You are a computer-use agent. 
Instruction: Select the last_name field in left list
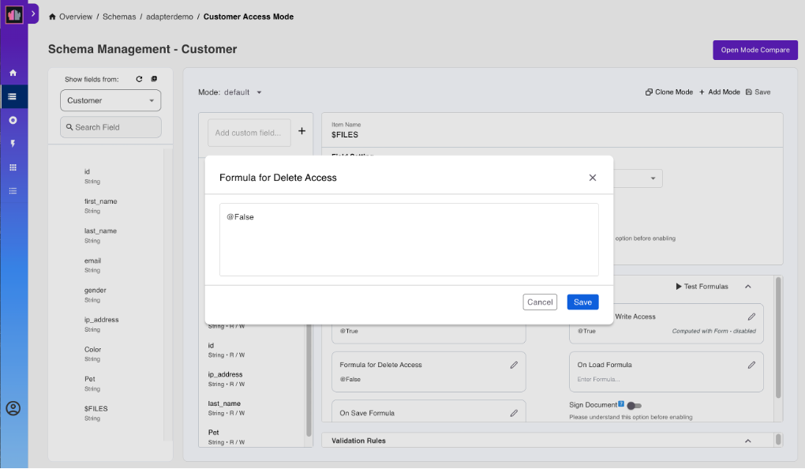pyautogui.click(x=101, y=235)
